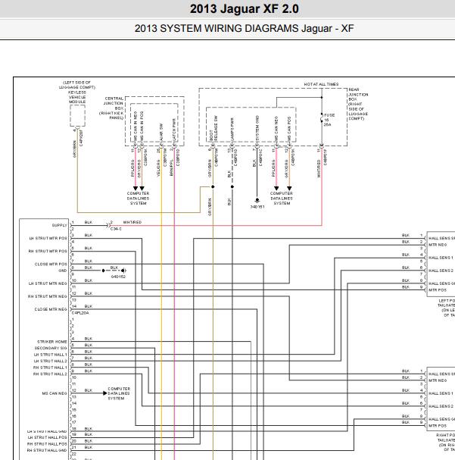Click the "2013 Jaguar XF 2.0" title
Image resolution: width=455 pixels, height=460 pixels.
pyautogui.click(x=244, y=8)
